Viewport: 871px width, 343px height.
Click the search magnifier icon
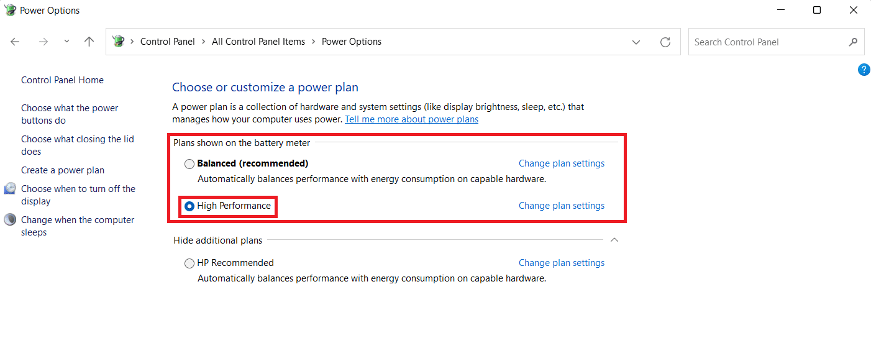tap(853, 42)
